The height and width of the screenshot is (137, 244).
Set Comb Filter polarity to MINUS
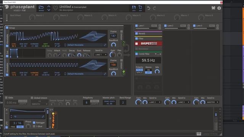click(139, 73)
